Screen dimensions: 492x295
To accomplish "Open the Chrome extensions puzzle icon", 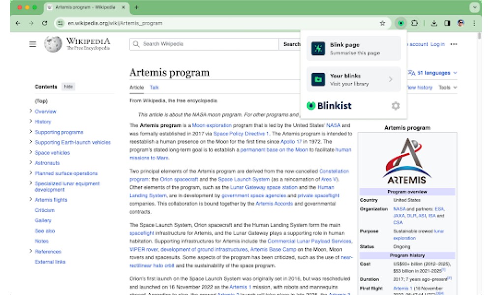I will (x=414, y=23).
